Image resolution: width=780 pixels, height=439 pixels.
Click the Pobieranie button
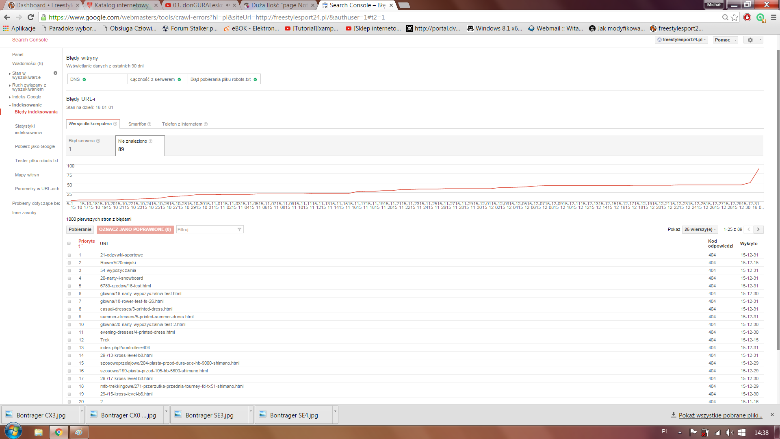pyautogui.click(x=80, y=229)
